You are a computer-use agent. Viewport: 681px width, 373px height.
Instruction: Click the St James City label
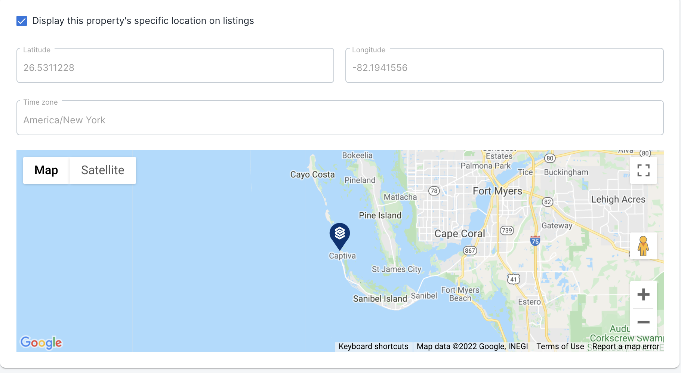(397, 269)
